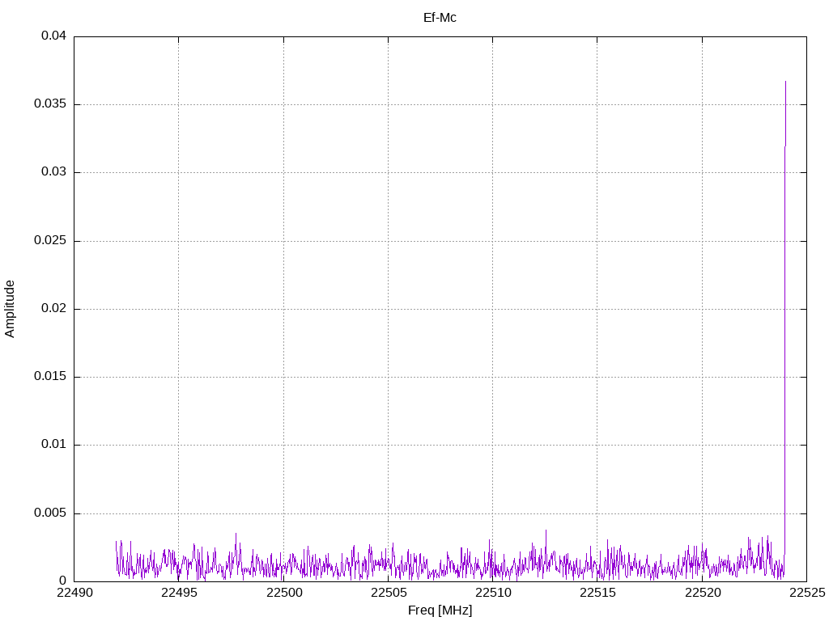
Task: Select the 22520 x-axis tick label
Action: click(702, 593)
